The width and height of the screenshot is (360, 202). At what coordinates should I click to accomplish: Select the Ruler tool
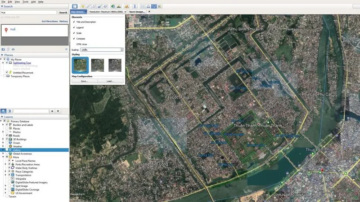135,6
